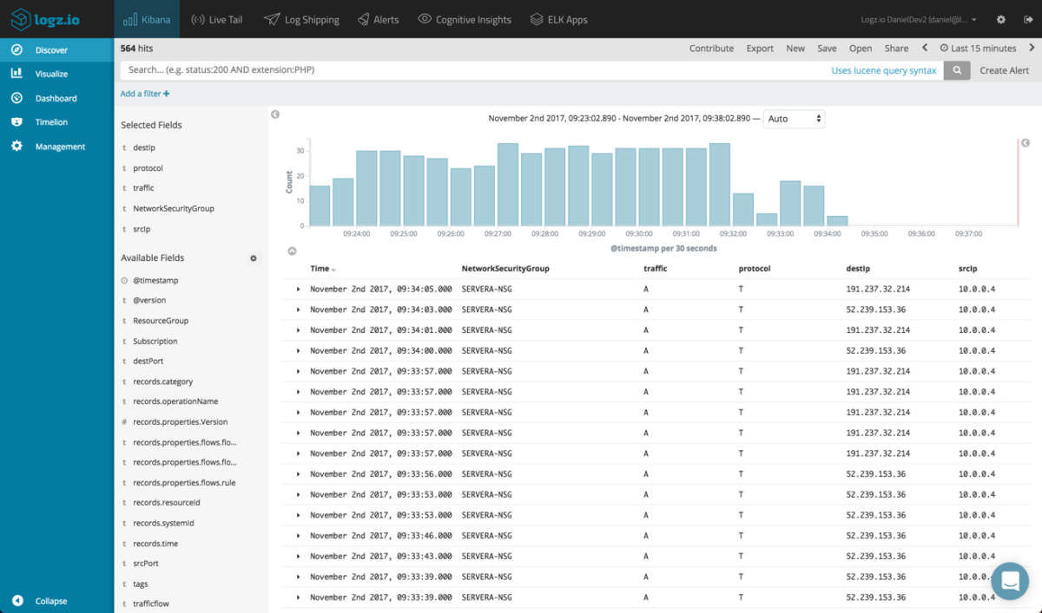Switch to the Kibana tab
The height and width of the screenshot is (613, 1042).
(146, 18)
